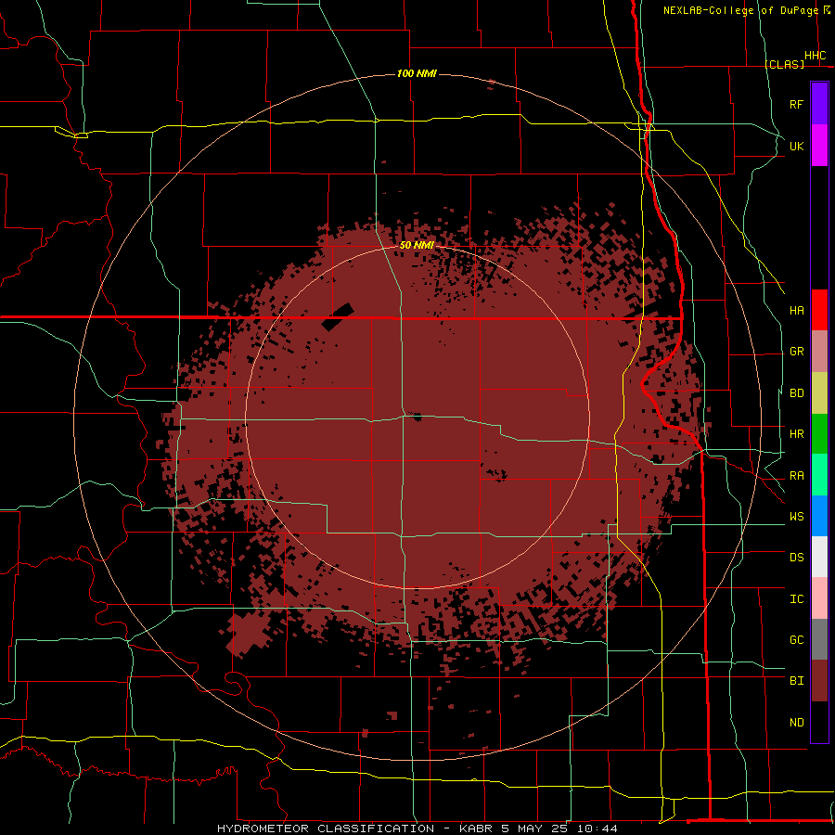Click the "HA" legend label

796,310
